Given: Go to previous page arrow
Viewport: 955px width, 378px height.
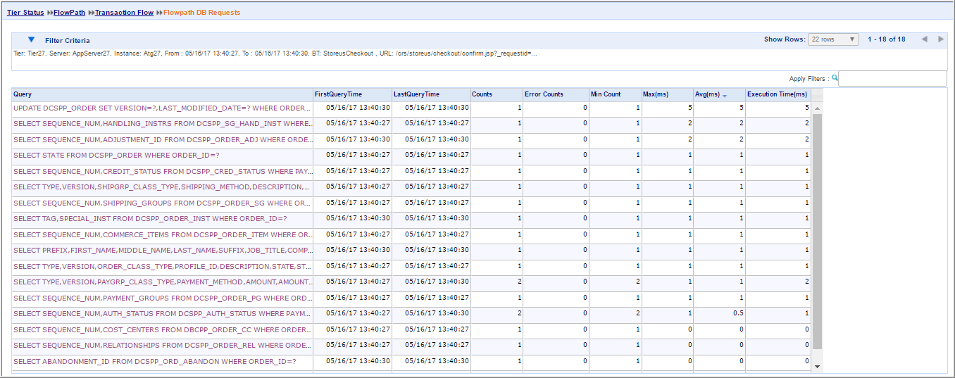Looking at the screenshot, I should (x=924, y=39).
